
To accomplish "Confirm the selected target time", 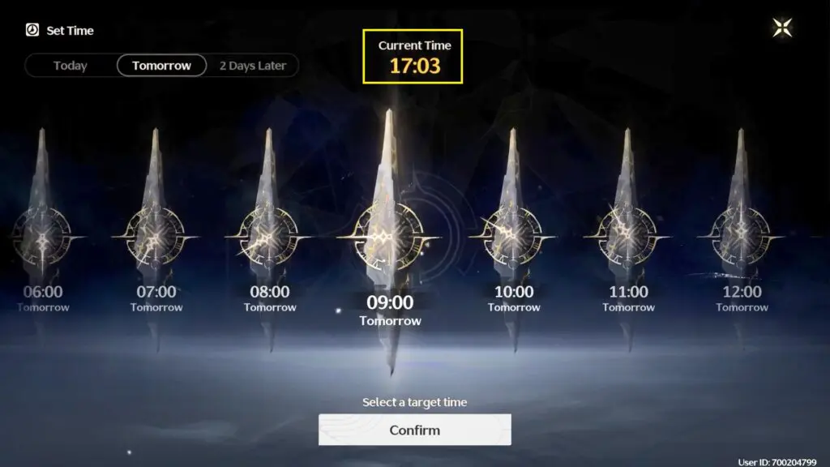I will coord(414,430).
